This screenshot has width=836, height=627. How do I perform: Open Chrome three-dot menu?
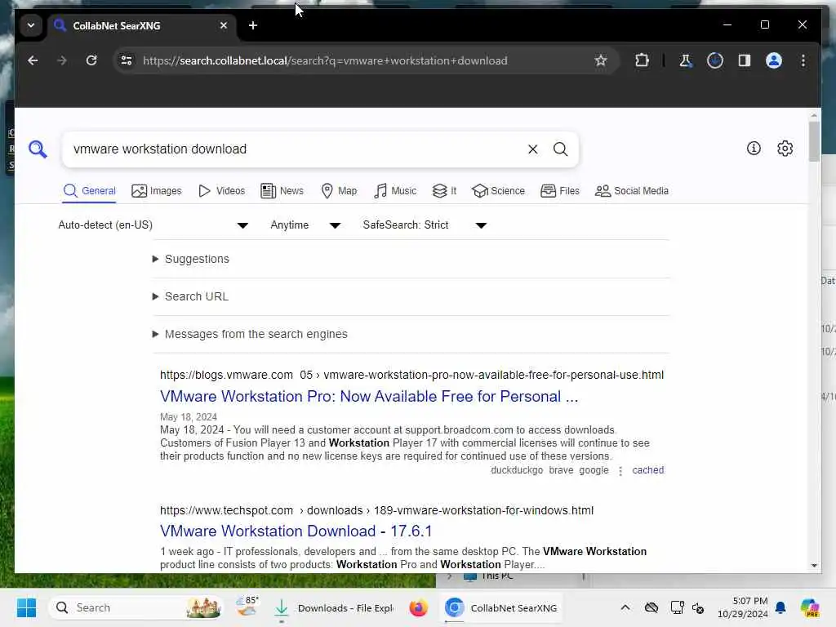[x=803, y=60]
